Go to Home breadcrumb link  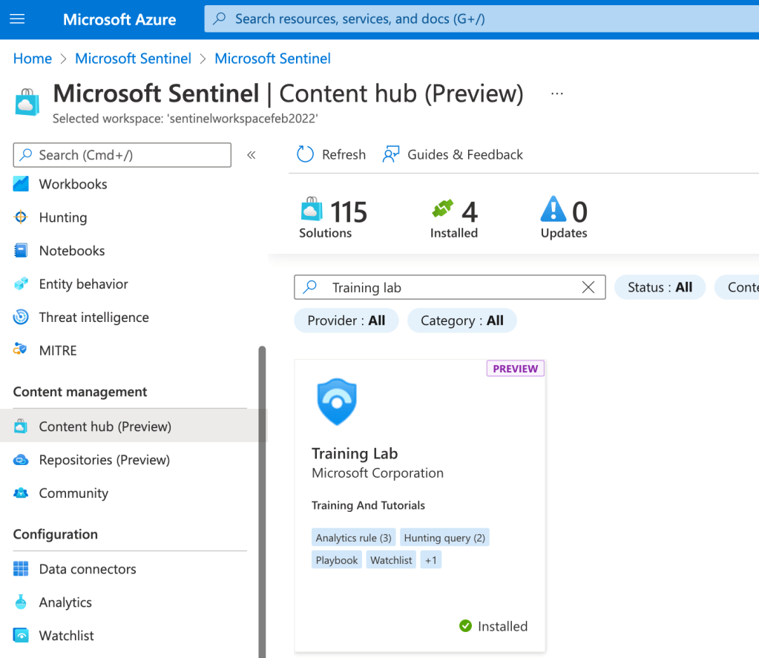click(33, 59)
